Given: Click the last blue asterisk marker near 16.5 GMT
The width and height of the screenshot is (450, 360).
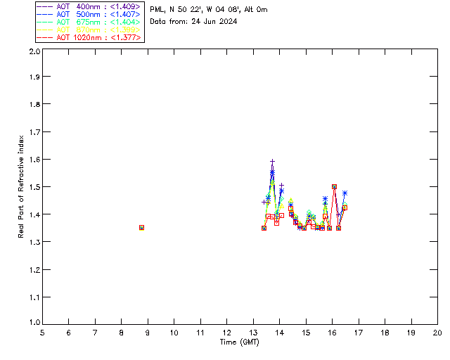Looking at the screenshot, I should coord(345,193).
